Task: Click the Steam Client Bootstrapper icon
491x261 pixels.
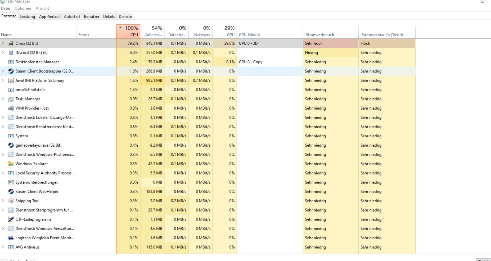Action: tap(11, 71)
